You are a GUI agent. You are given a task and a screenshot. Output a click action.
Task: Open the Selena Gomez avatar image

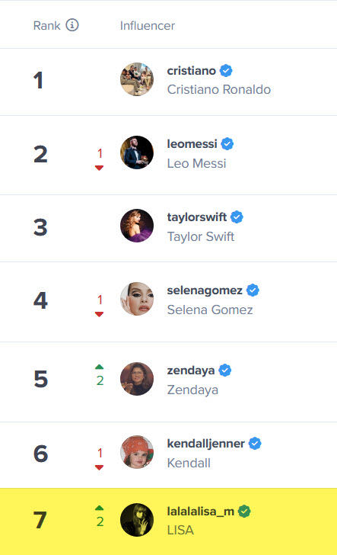click(x=137, y=299)
